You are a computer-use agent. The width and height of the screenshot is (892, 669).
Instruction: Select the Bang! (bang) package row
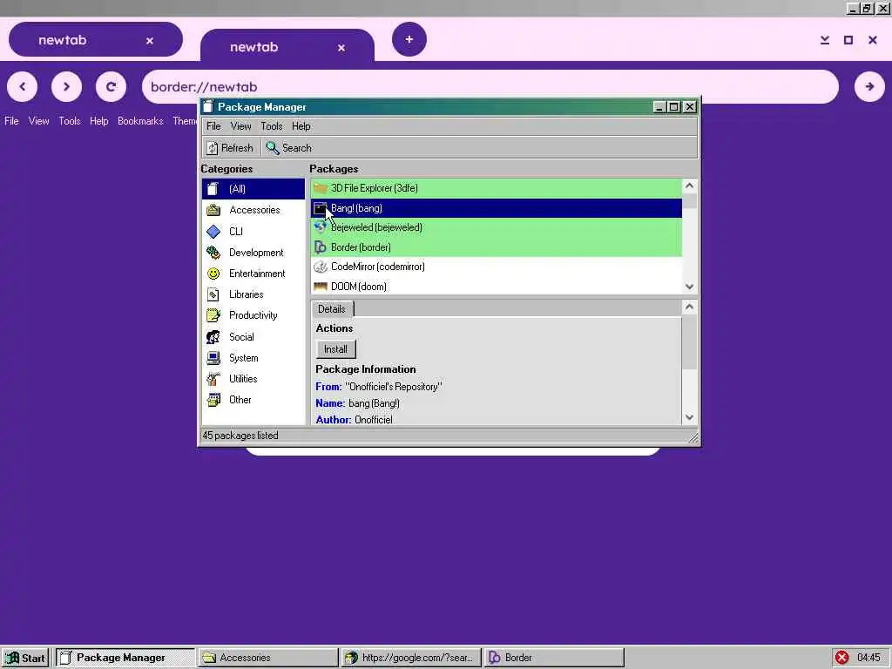(x=496, y=208)
